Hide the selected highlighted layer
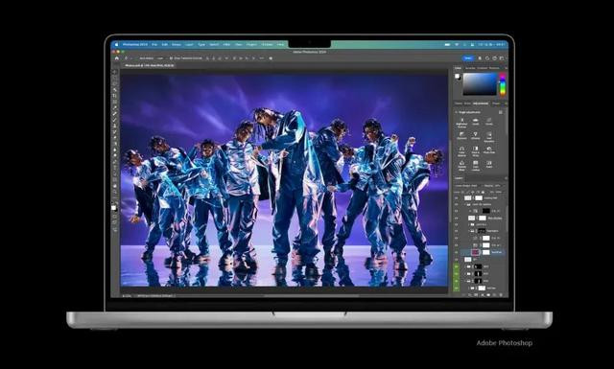The height and width of the screenshot is (369, 614). 457,252
